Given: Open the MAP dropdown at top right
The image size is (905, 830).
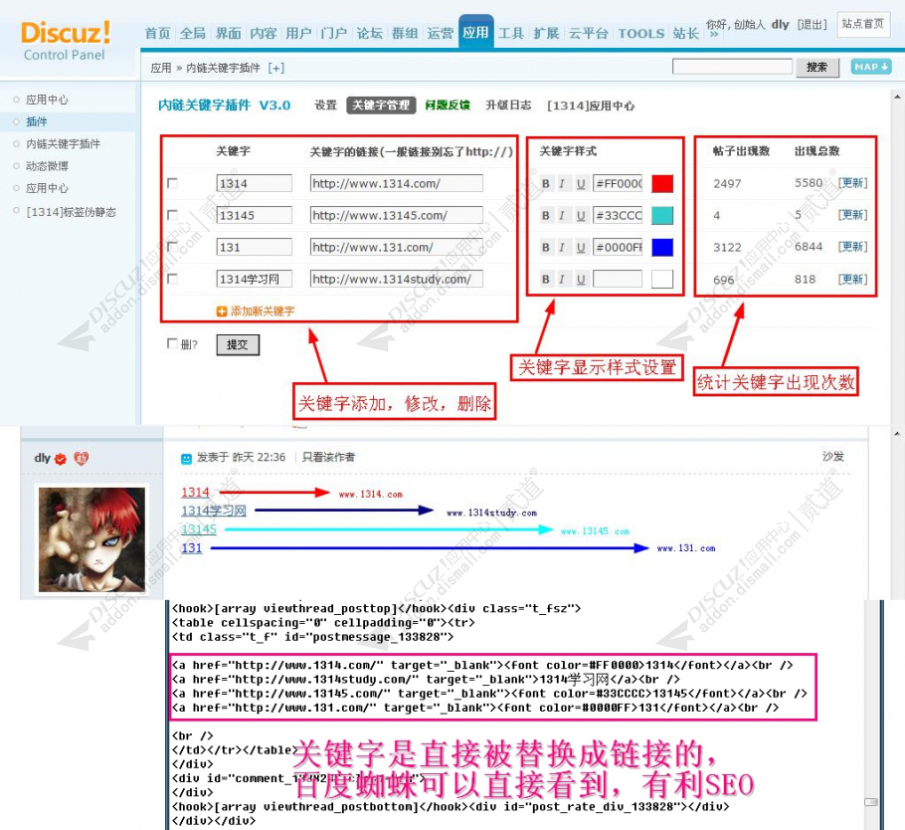Looking at the screenshot, I should coord(870,66).
